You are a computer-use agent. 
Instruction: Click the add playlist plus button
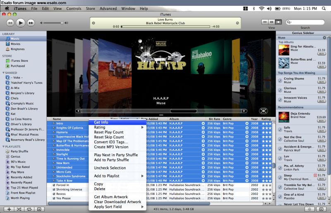point(9,209)
